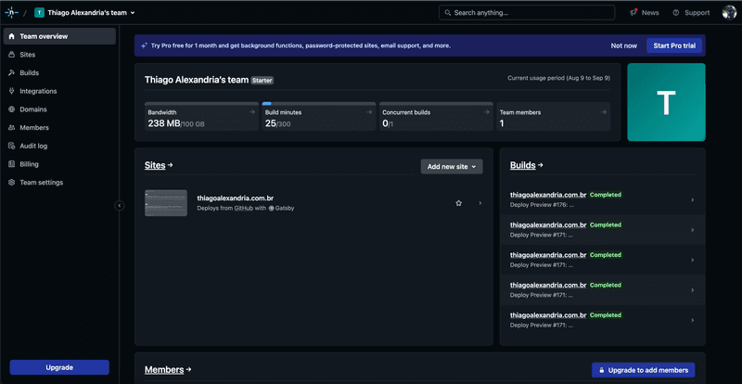Collapse the sidebar with the arrow handle
This screenshot has width=742, height=384.
(120, 206)
